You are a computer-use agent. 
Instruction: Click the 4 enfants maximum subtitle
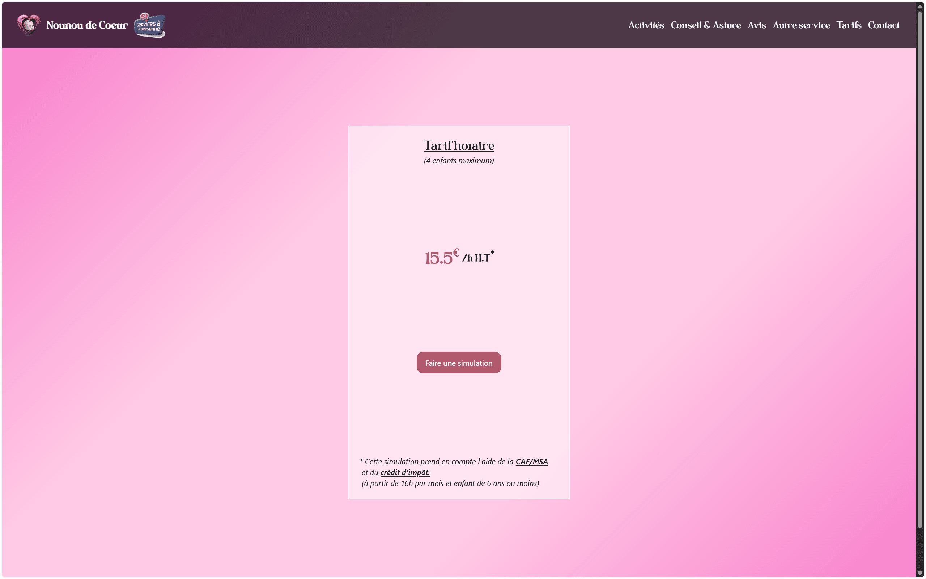click(x=458, y=160)
